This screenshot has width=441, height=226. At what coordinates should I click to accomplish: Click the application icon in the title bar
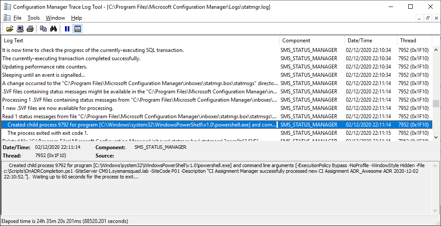click(7, 7)
